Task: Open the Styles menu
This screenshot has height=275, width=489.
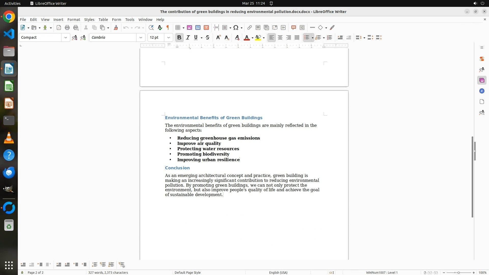Action: point(89,20)
